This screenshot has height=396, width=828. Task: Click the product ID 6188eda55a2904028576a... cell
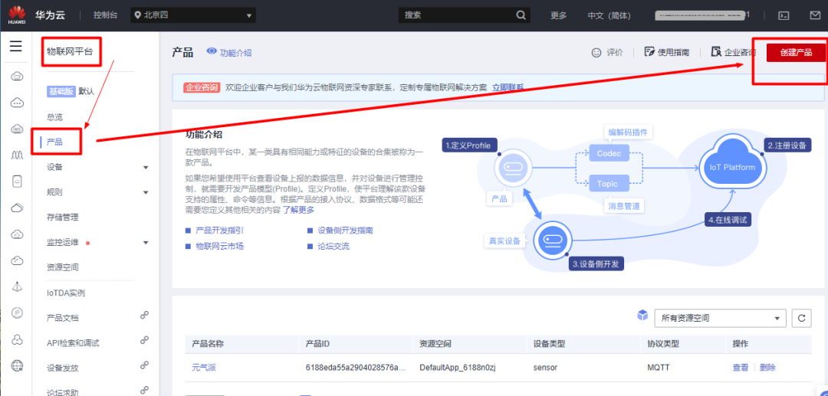point(355,368)
